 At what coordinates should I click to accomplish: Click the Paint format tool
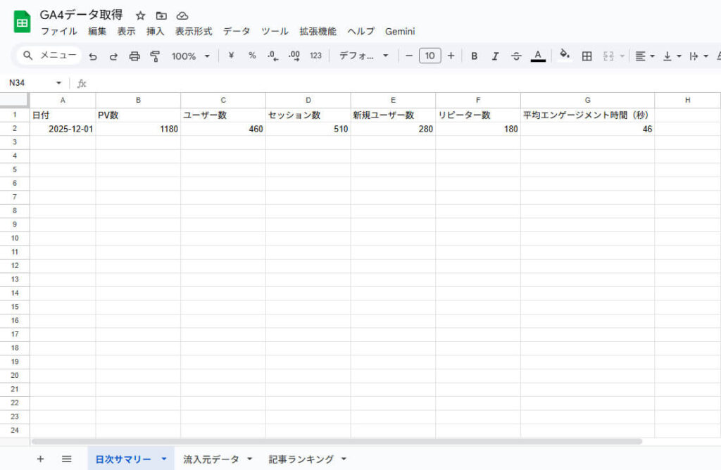(154, 56)
